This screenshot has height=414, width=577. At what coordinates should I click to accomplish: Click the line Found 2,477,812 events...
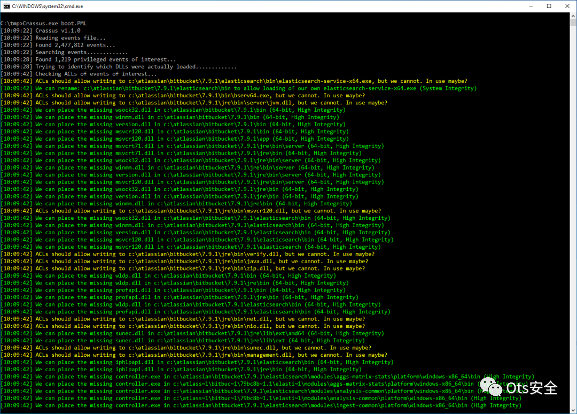pyautogui.click(x=58, y=45)
